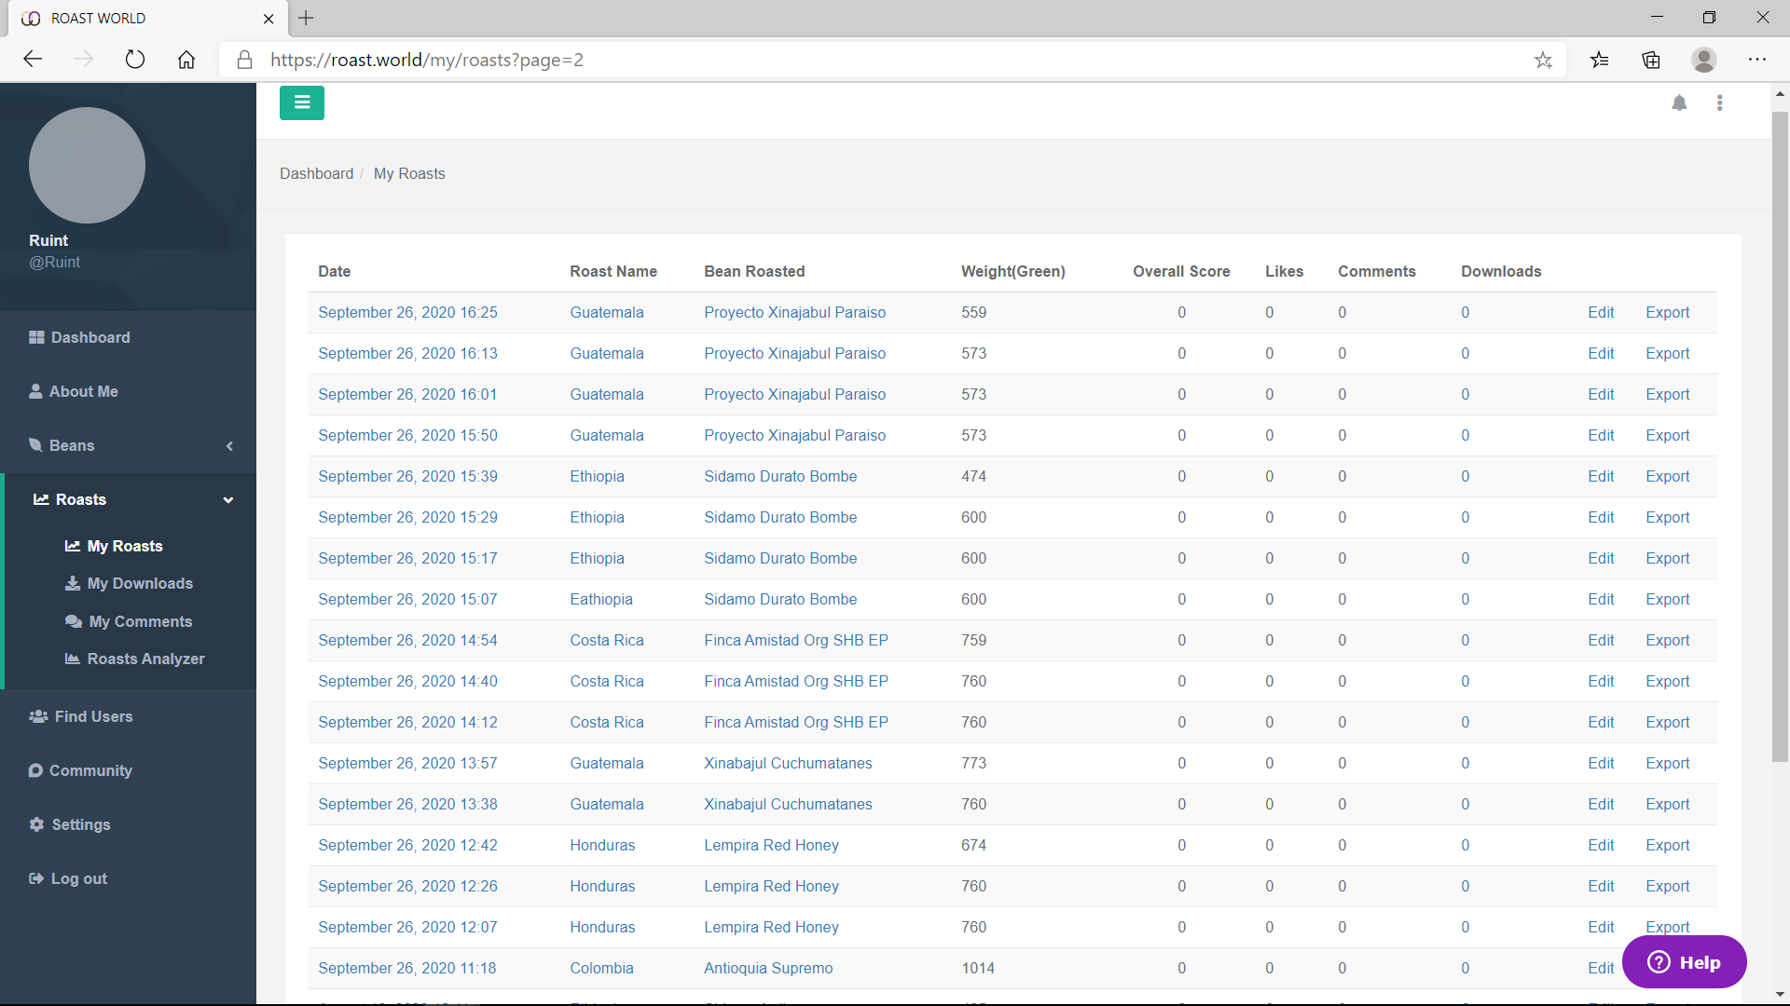Click the Colombia roast name link

pos(601,968)
